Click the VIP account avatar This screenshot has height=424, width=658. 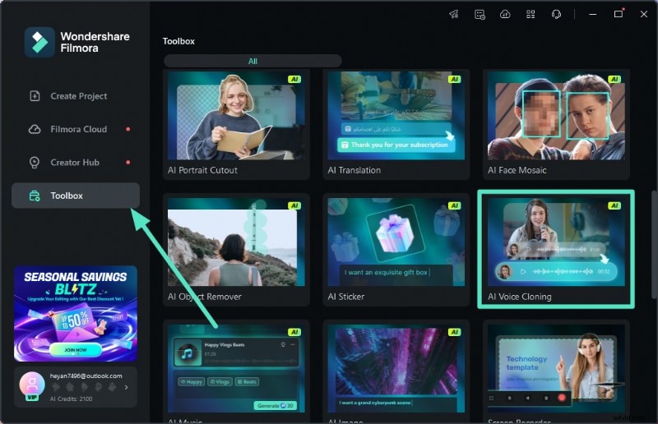(32, 385)
